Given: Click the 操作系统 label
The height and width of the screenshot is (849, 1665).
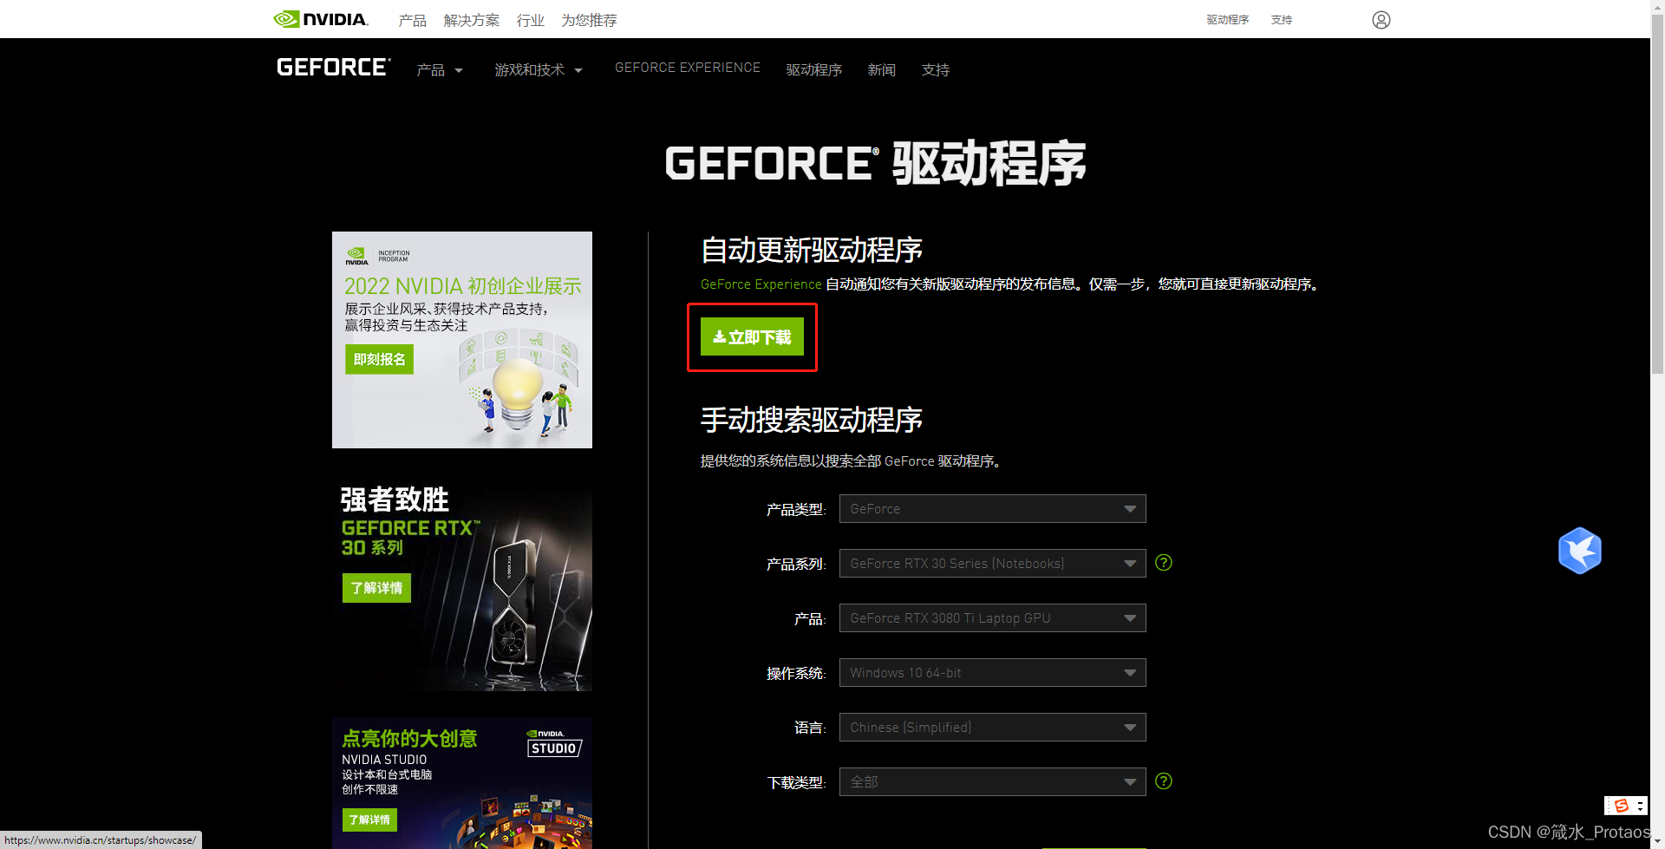Looking at the screenshot, I should [796, 674].
